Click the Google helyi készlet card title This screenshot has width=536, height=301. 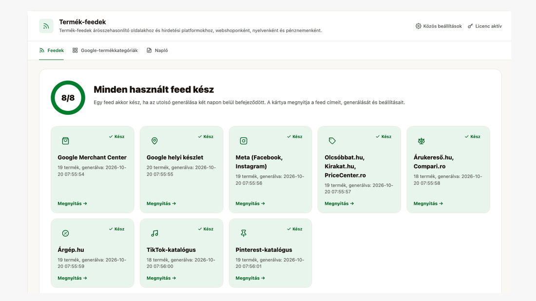coord(174,158)
